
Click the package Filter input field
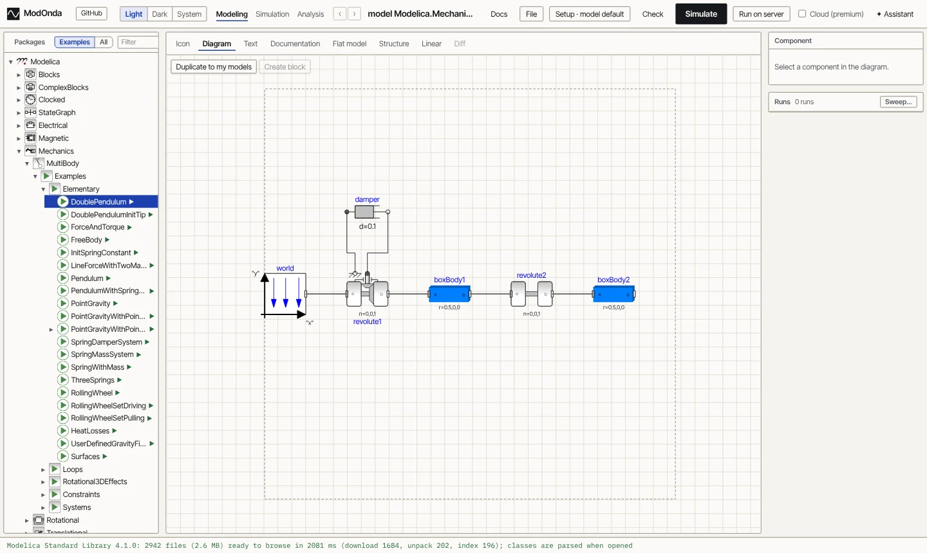138,42
